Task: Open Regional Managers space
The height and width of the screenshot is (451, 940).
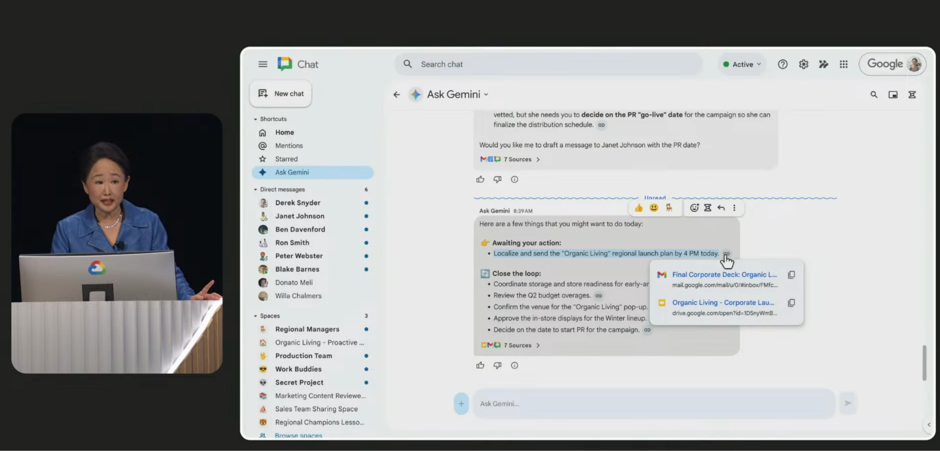Action: pos(307,329)
